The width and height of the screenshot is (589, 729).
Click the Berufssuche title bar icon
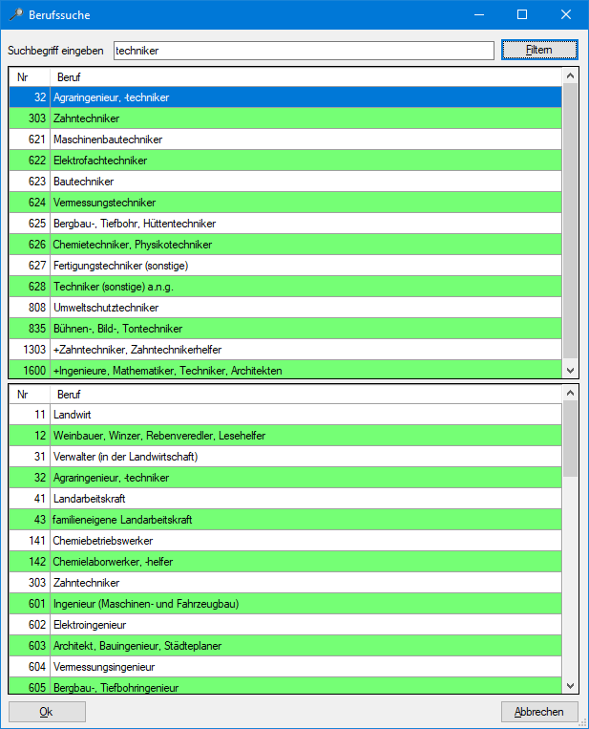coord(14,15)
